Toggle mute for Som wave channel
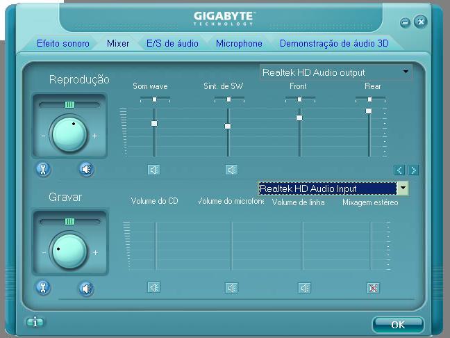Image resolution: width=450 pixels, height=338 pixels. point(154,170)
